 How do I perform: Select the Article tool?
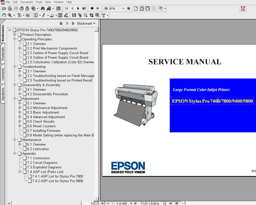(86, 15)
